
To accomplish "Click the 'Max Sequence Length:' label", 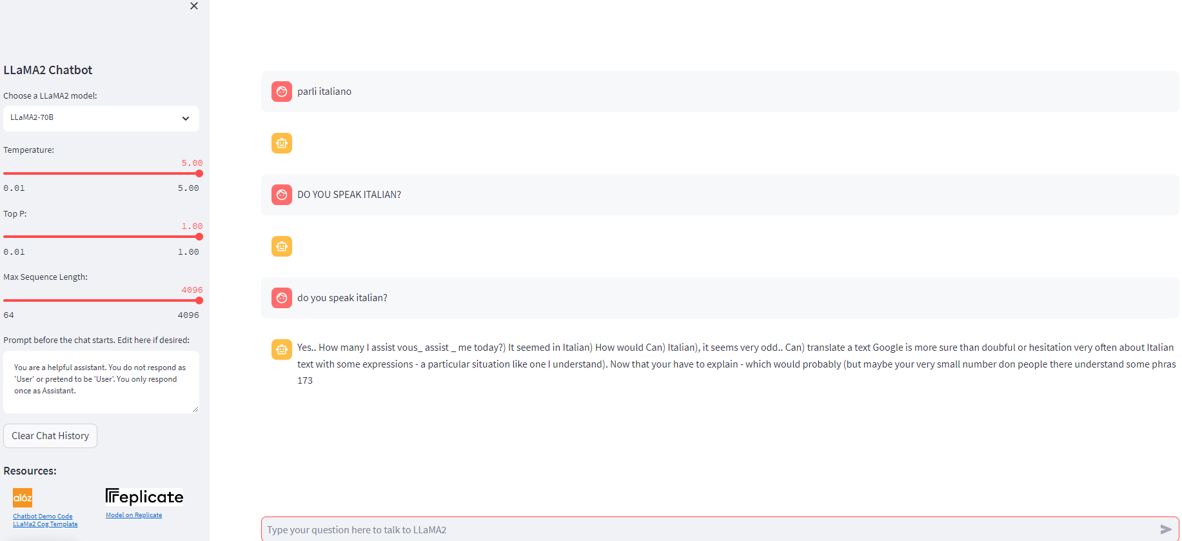I will (45, 277).
